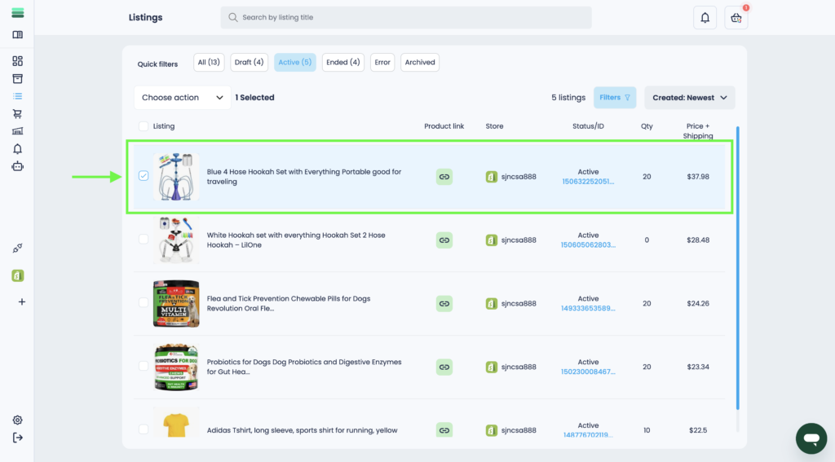Expand the Choose action dropdown
The height and width of the screenshot is (462, 835).
click(183, 98)
